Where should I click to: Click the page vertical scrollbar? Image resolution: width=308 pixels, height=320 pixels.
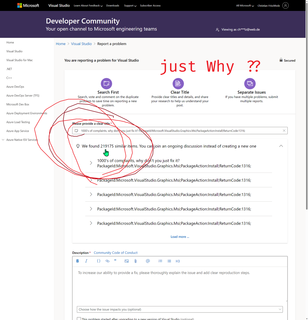click(x=307, y=107)
